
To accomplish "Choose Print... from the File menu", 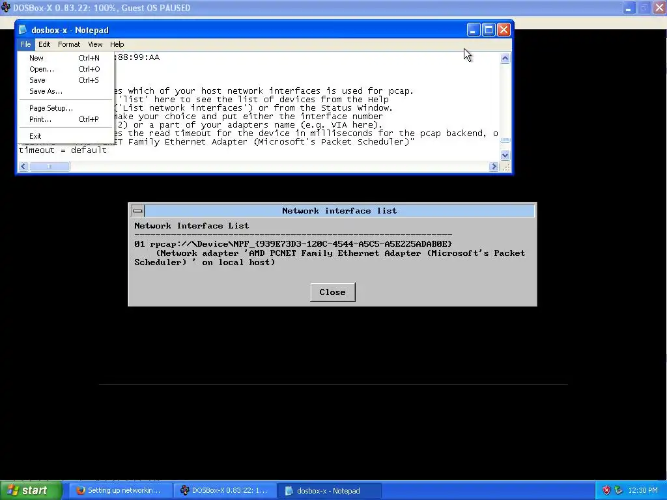I will pyautogui.click(x=66, y=119).
